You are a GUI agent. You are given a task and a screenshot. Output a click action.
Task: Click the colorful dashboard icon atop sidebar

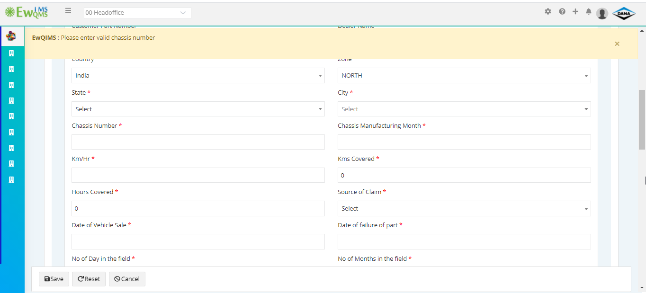point(11,36)
